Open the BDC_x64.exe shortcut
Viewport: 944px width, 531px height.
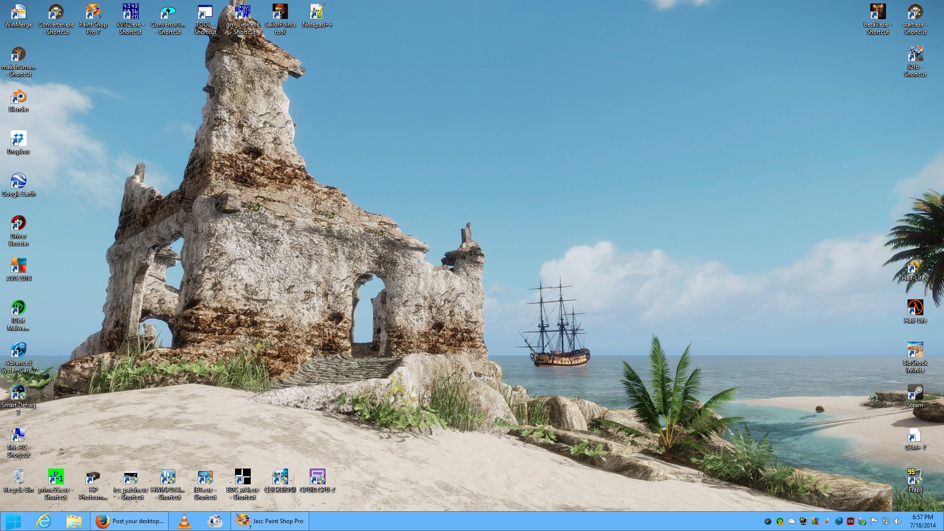[x=242, y=485]
